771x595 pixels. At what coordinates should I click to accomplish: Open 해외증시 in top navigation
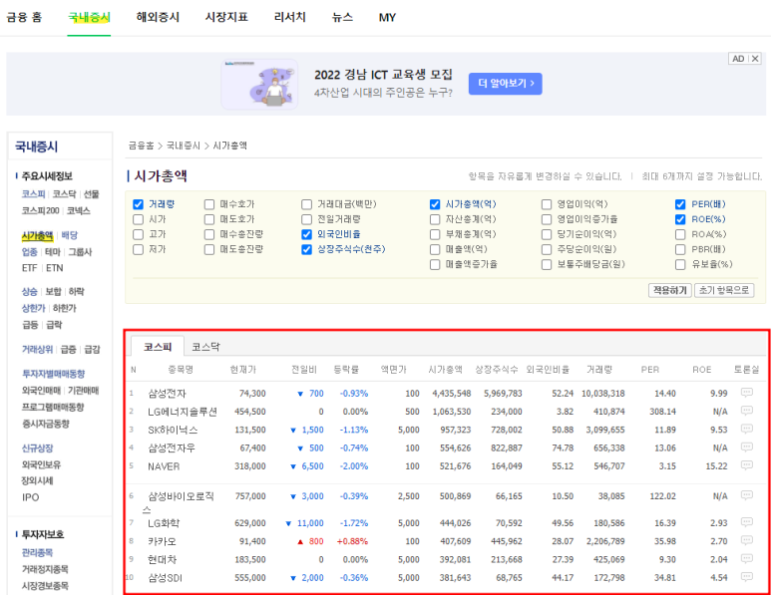[158, 17]
